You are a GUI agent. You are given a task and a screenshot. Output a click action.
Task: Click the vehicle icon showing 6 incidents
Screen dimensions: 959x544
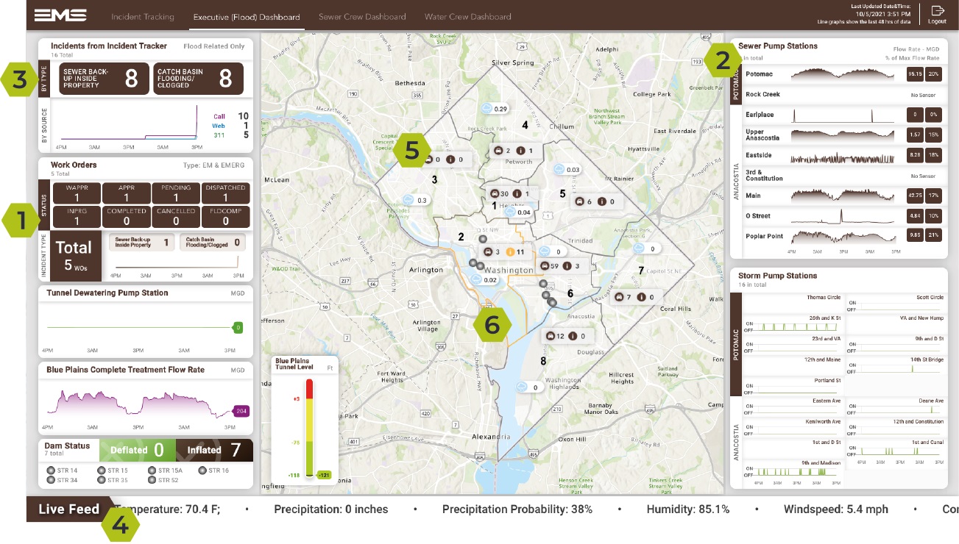coord(579,201)
